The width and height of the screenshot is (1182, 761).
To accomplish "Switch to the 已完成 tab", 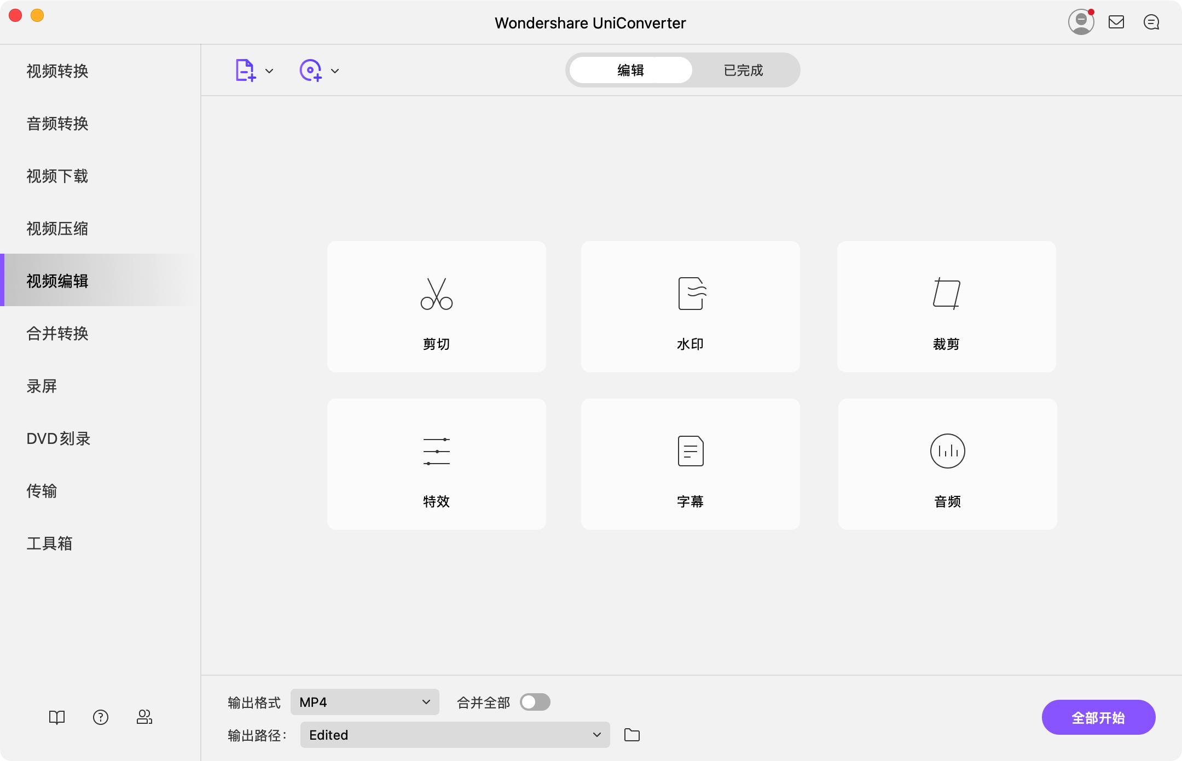I will (x=743, y=70).
